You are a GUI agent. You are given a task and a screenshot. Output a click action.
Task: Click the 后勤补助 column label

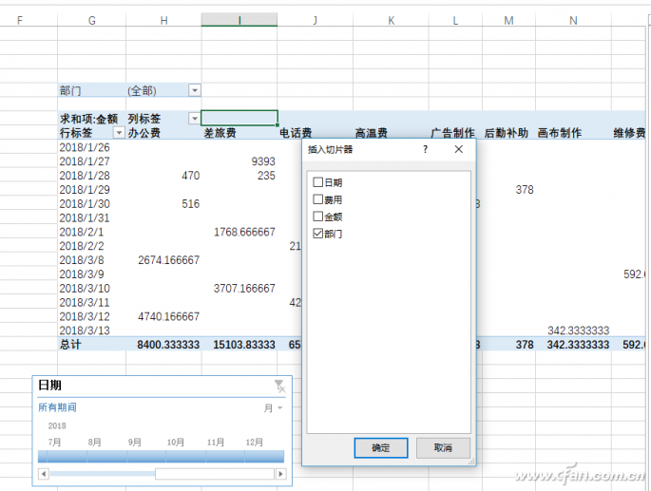click(x=507, y=133)
